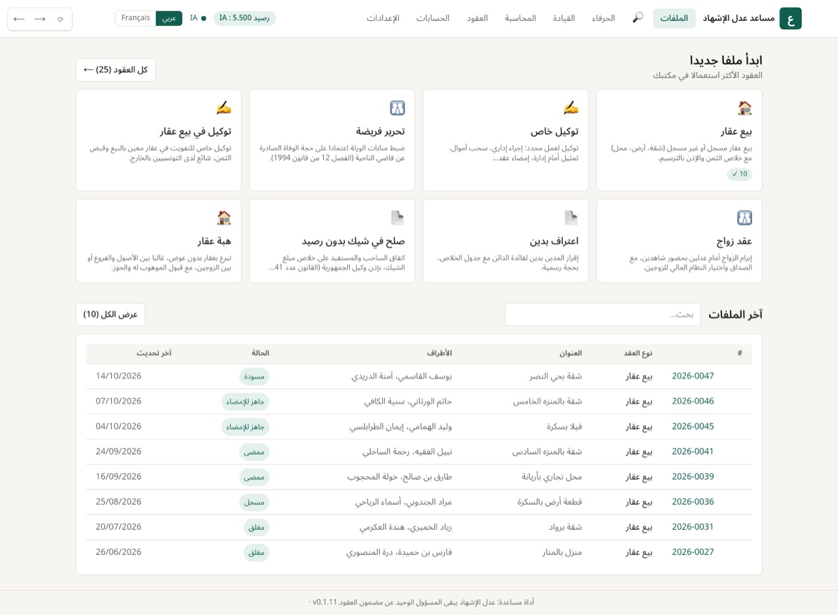Click جاهز للإمضاء badge in 2026-0046 row
Viewport: 838px width, 615px height.
pos(245,401)
